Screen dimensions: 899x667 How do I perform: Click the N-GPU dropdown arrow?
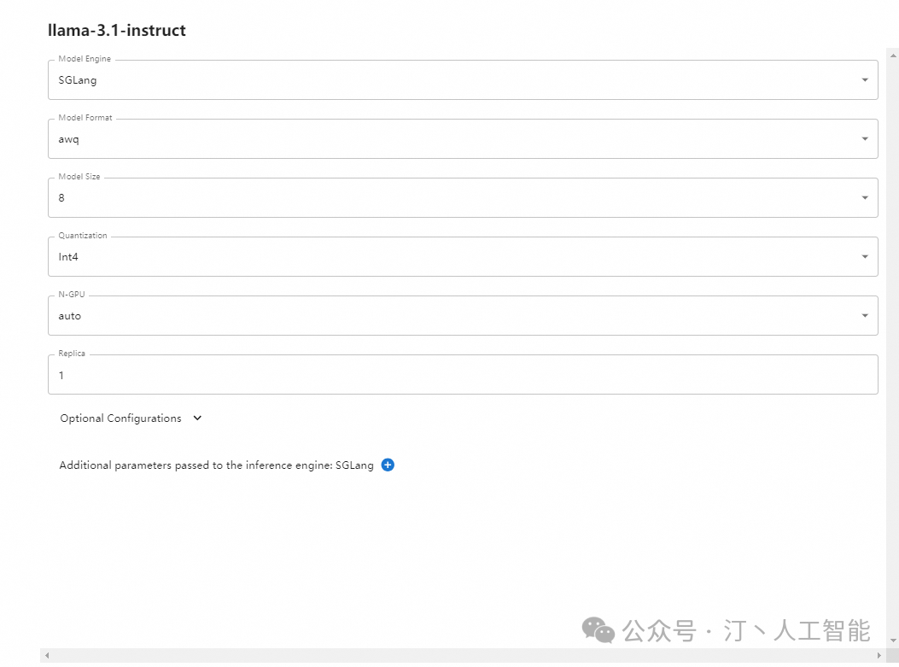865,316
